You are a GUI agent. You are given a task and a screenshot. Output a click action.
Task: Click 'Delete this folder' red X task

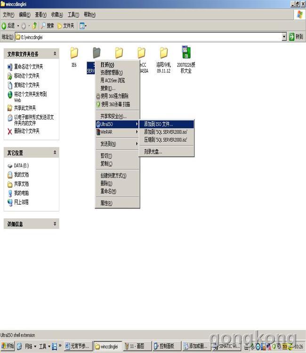[24, 131]
